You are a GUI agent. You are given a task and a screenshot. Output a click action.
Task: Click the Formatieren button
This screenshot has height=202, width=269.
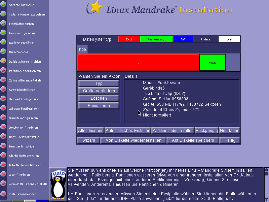(x=99, y=106)
